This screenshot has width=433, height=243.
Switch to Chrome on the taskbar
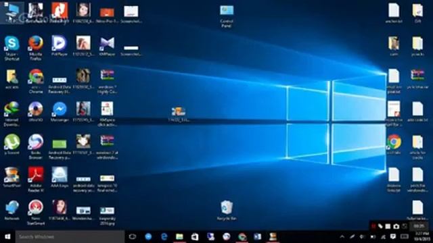coord(242,237)
